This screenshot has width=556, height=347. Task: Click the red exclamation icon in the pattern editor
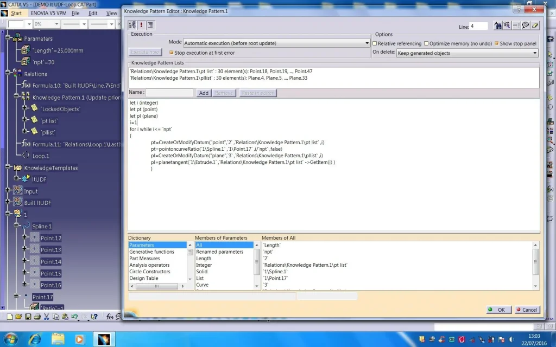[141, 25]
